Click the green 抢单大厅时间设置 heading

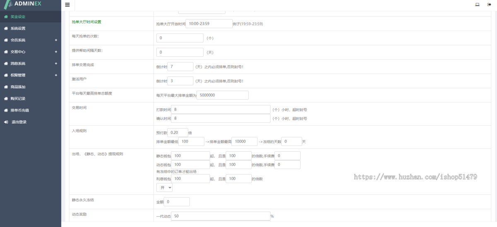click(87, 22)
